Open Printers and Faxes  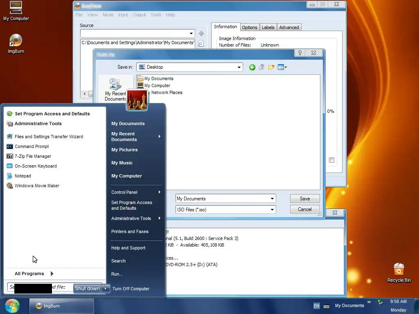click(x=130, y=231)
